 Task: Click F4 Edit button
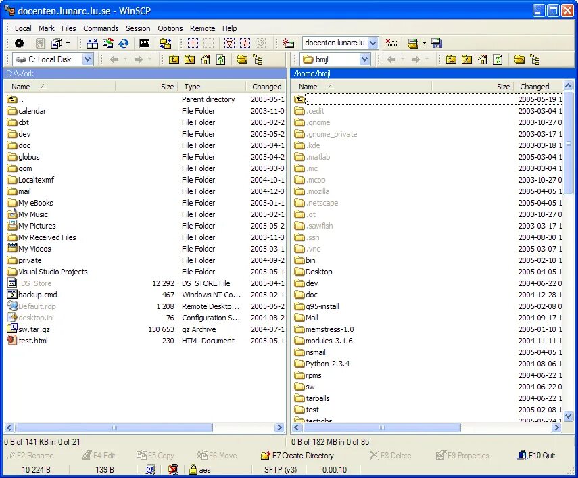(x=98, y=456)
